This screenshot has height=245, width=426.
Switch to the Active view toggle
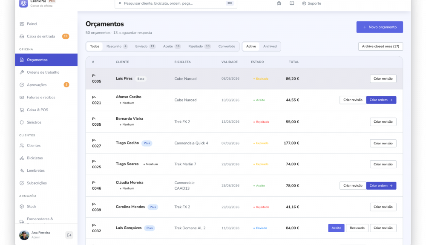point(251,46)
